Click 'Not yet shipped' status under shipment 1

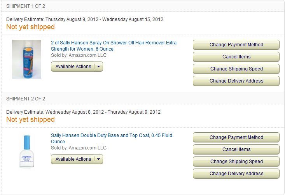click(x=30, y=27)
